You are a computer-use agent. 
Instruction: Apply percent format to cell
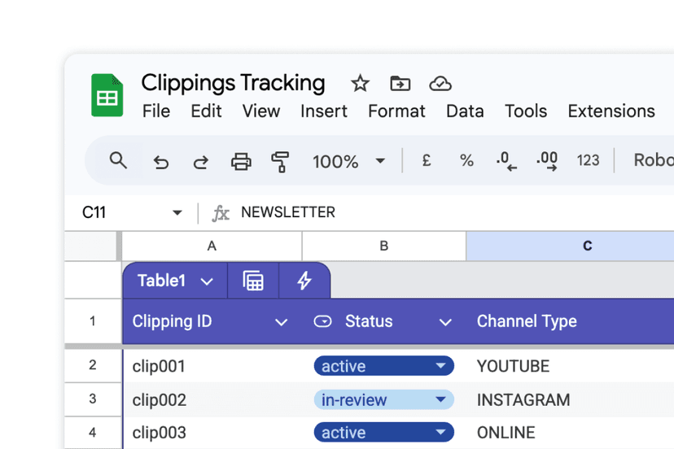(466, 161)
